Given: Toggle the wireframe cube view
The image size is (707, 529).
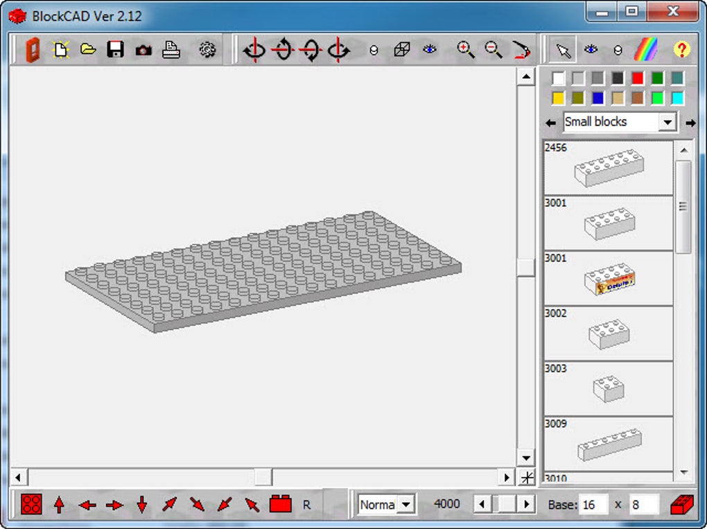Looking at the screenshot, I should (402, 50).
